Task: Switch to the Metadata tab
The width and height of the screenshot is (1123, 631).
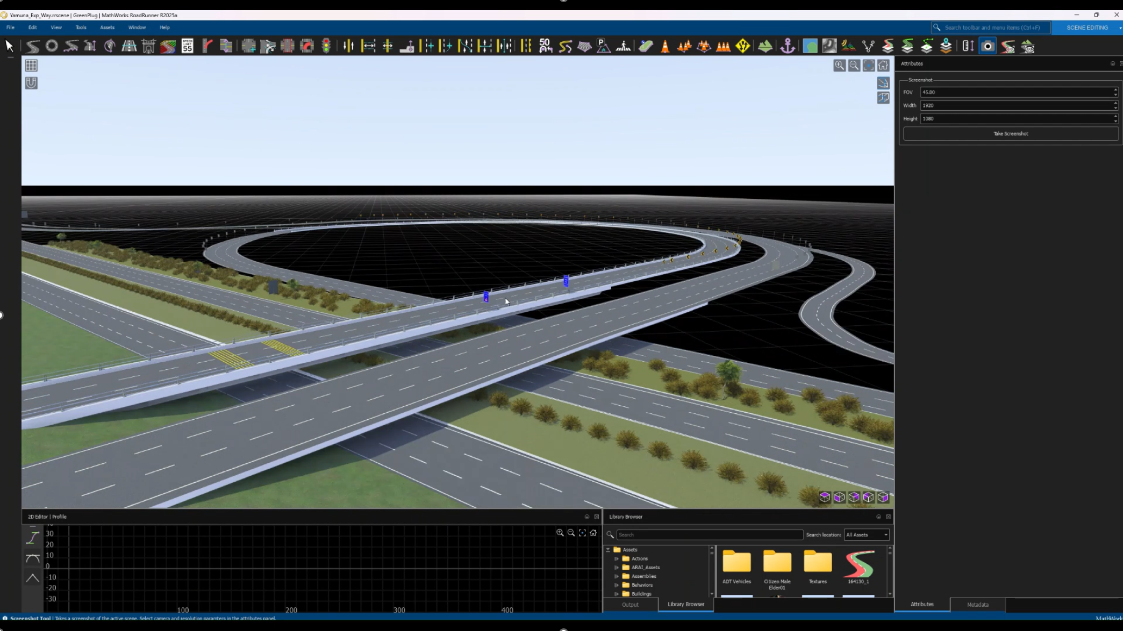Action: (977, 605)
